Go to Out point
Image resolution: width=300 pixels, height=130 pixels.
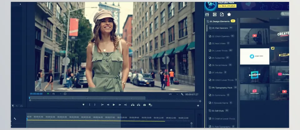click(125, 105)
